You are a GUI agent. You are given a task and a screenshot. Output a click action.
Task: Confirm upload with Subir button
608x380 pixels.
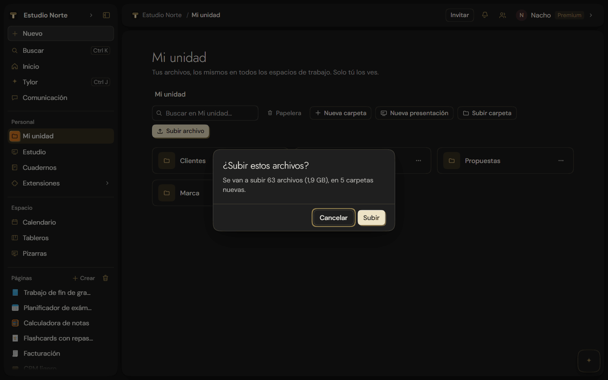(371, 218)
